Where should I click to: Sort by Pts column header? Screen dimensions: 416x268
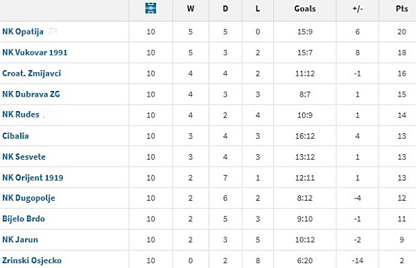pyautogui.click(x=401, y=9)
